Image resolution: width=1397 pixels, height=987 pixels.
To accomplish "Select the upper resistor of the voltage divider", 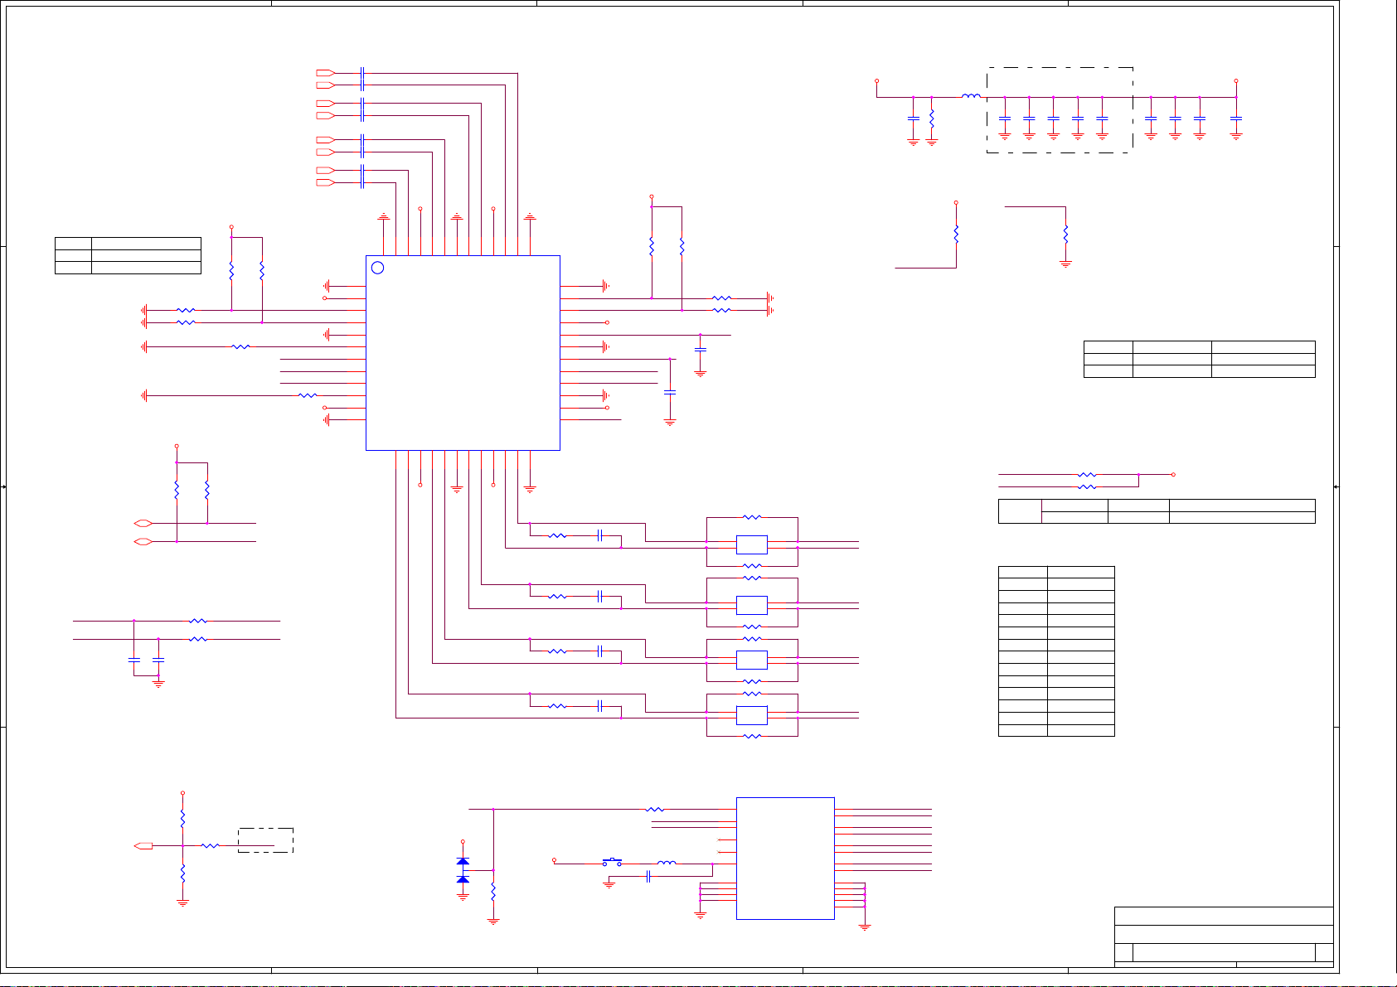I will pos(182,819).
